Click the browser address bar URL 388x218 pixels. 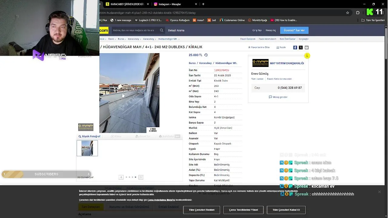coord(148,13)
